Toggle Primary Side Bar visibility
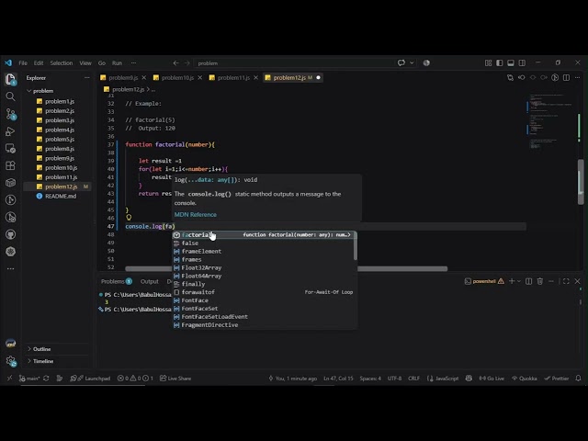Screen dimensions: 588x441 point(500,63)
